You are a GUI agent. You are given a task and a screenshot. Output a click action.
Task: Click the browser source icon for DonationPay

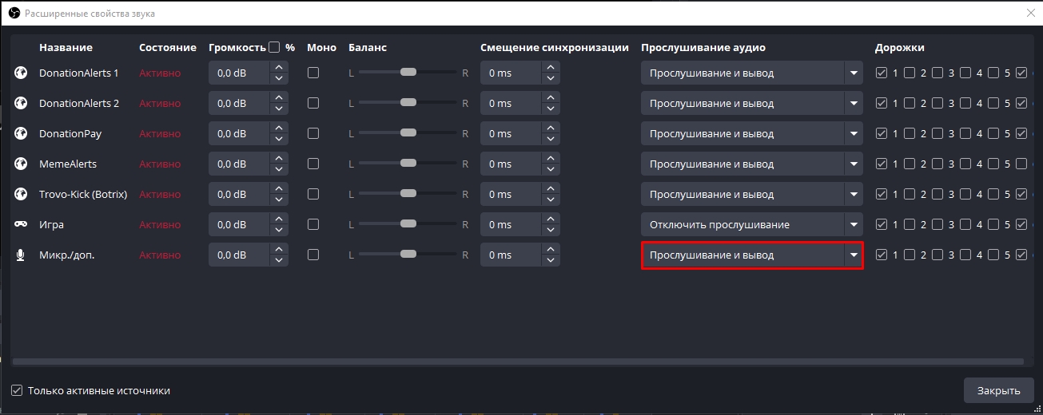coord(21,133)
